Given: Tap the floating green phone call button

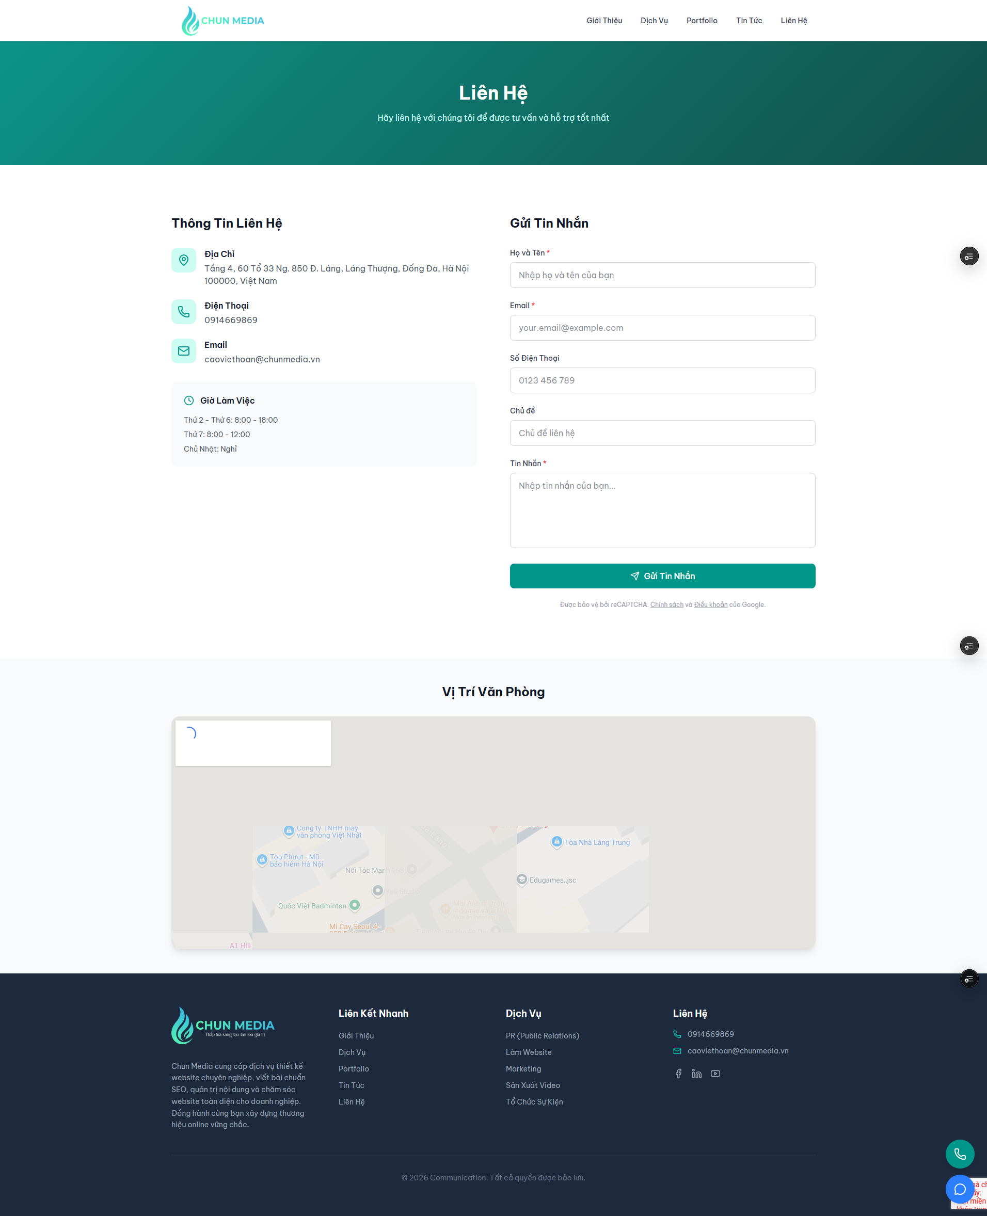Looking at the screenshot, I should pos(960,1154).
